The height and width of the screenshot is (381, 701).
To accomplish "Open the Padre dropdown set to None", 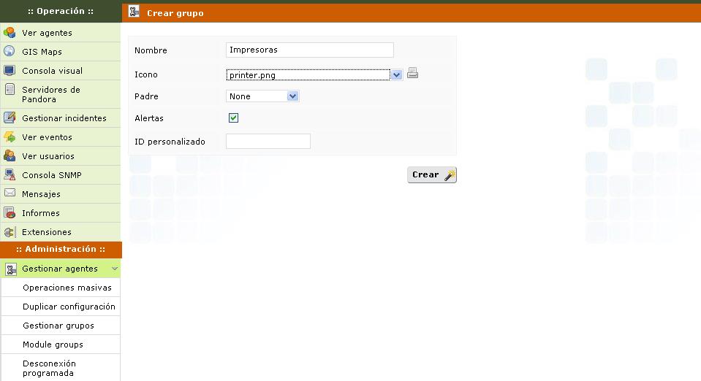I will pyautogui.click(x=262, y=96).
